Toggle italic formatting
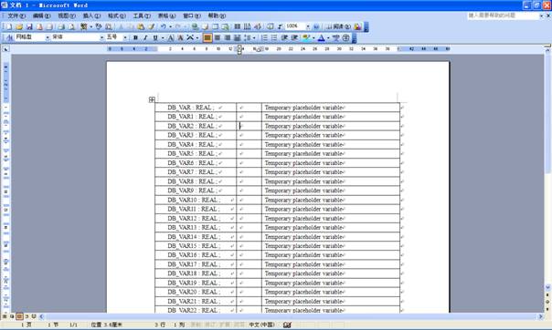The height and width of the screenshot is (330, 552). 145,37
